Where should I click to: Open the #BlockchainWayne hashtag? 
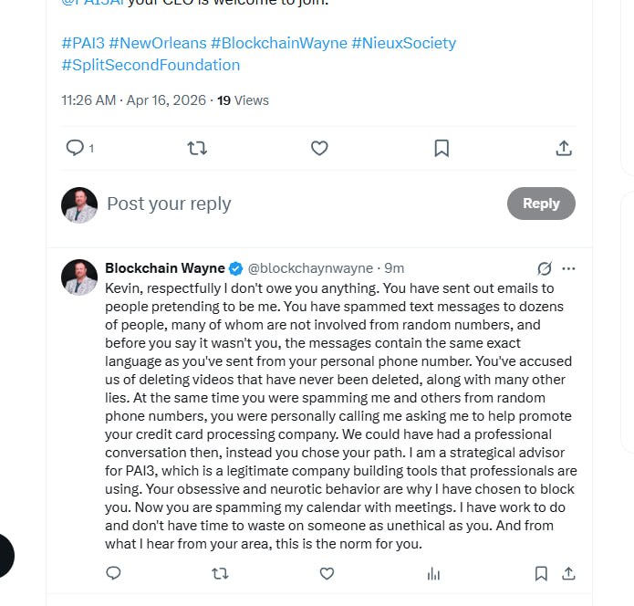279,43
